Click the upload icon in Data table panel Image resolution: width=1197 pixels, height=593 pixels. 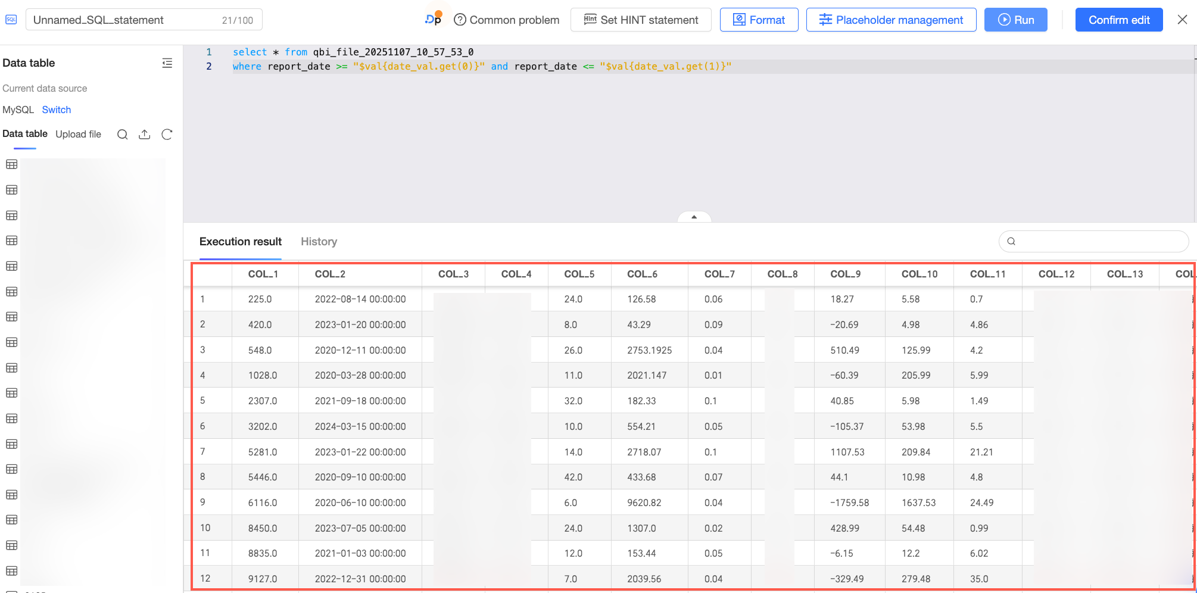click(144, 135)
